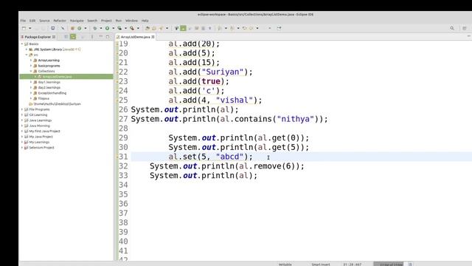Open the Run menu

coord(119,21)
